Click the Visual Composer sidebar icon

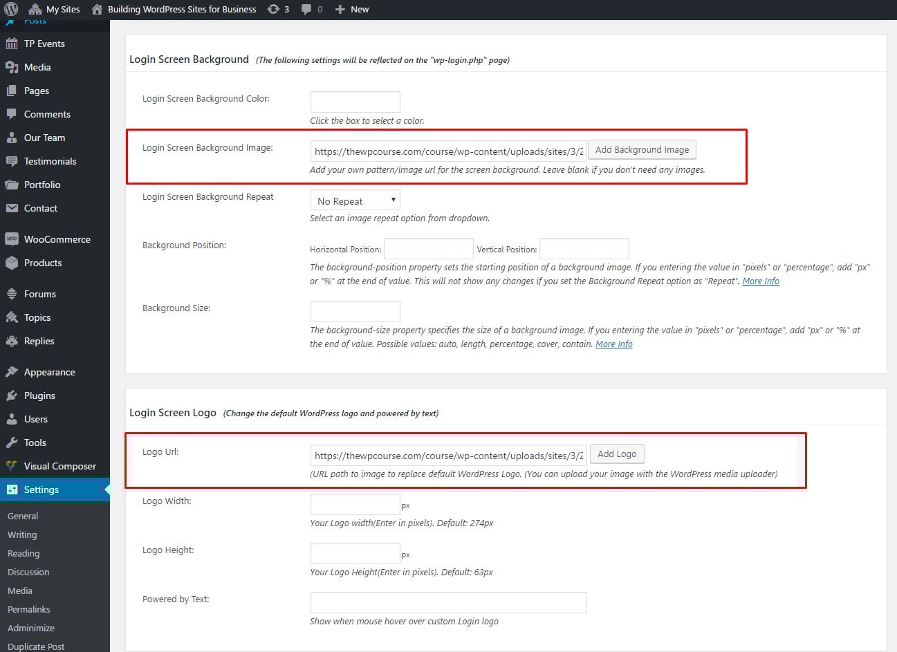pyautogui.click(x=12, y=466)
